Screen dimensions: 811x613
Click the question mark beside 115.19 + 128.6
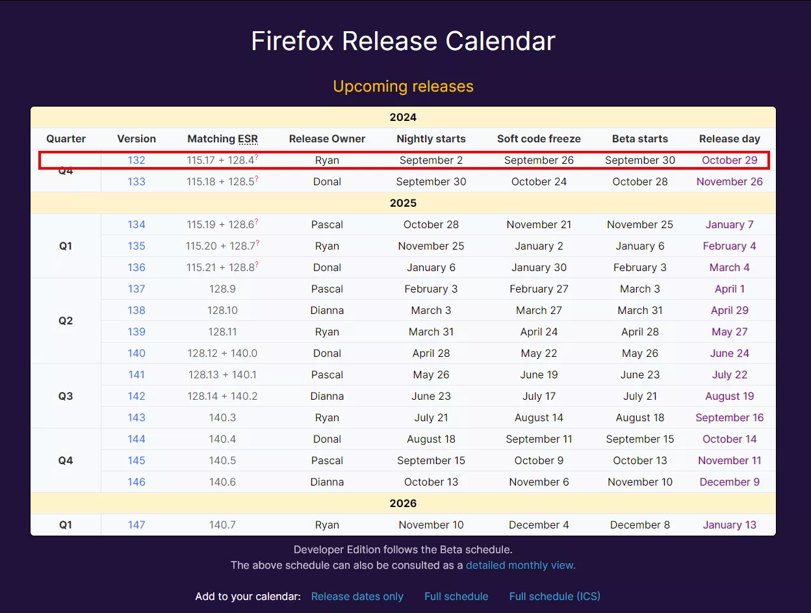257,222
